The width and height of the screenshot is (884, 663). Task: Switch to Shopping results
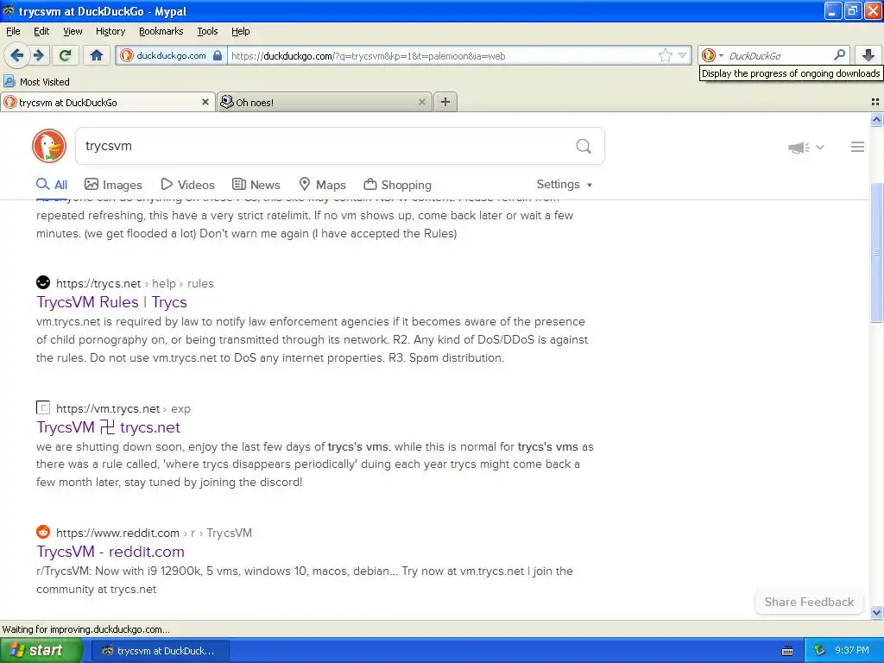(x=397, y=185)
